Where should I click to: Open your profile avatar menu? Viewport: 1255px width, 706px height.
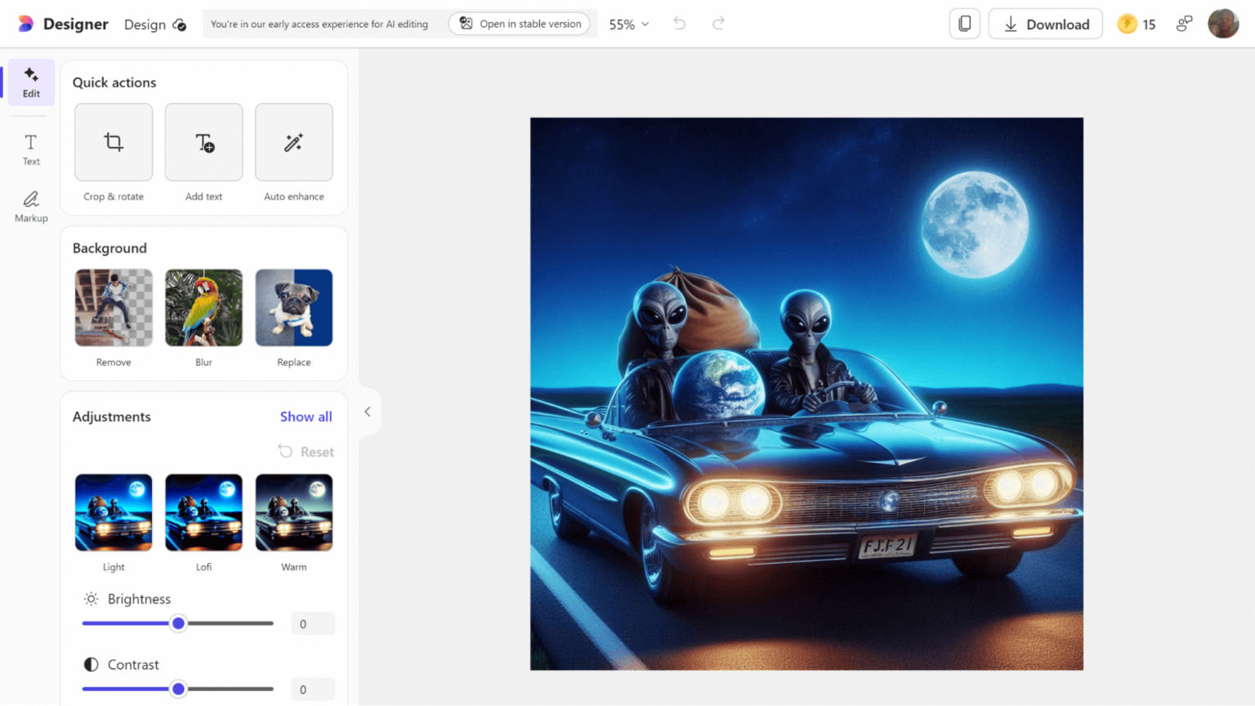[1223, 23]
